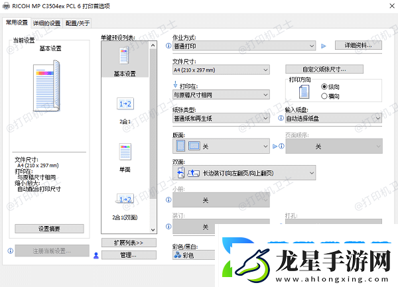Click the landscape layout icon in 版面
398x287 pixels.
194,146
